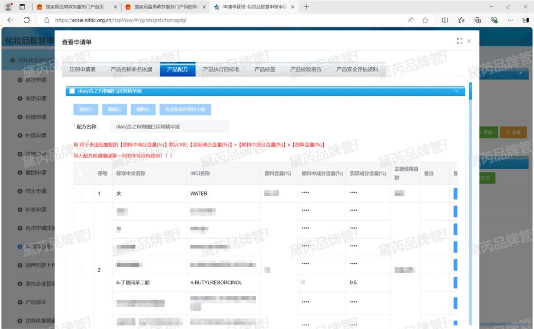Open the Collections icon
Screen dimensions: 534x329
(x=478, y=20)
